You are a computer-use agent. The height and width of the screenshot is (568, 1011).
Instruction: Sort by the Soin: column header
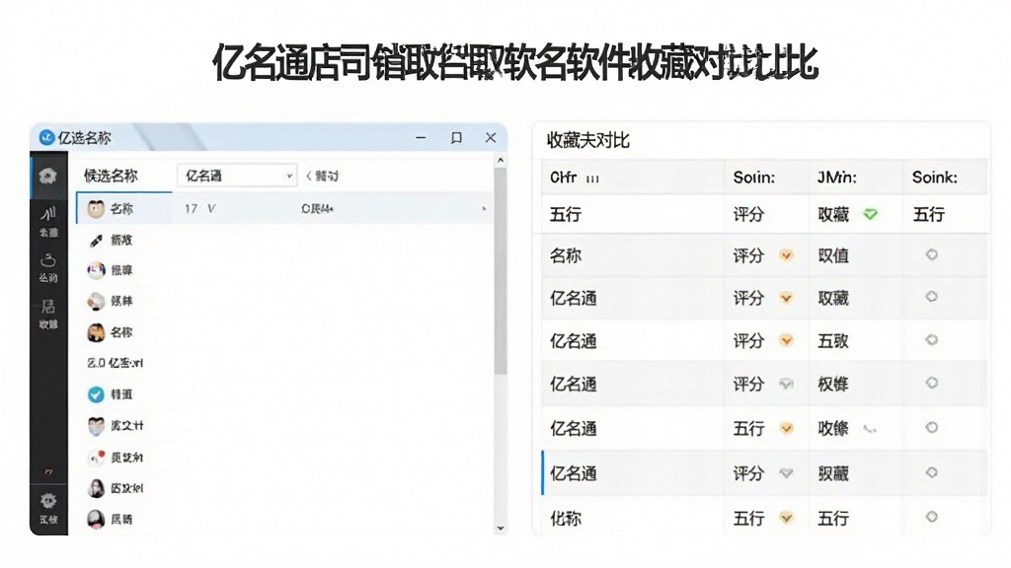tap(753, 177)
